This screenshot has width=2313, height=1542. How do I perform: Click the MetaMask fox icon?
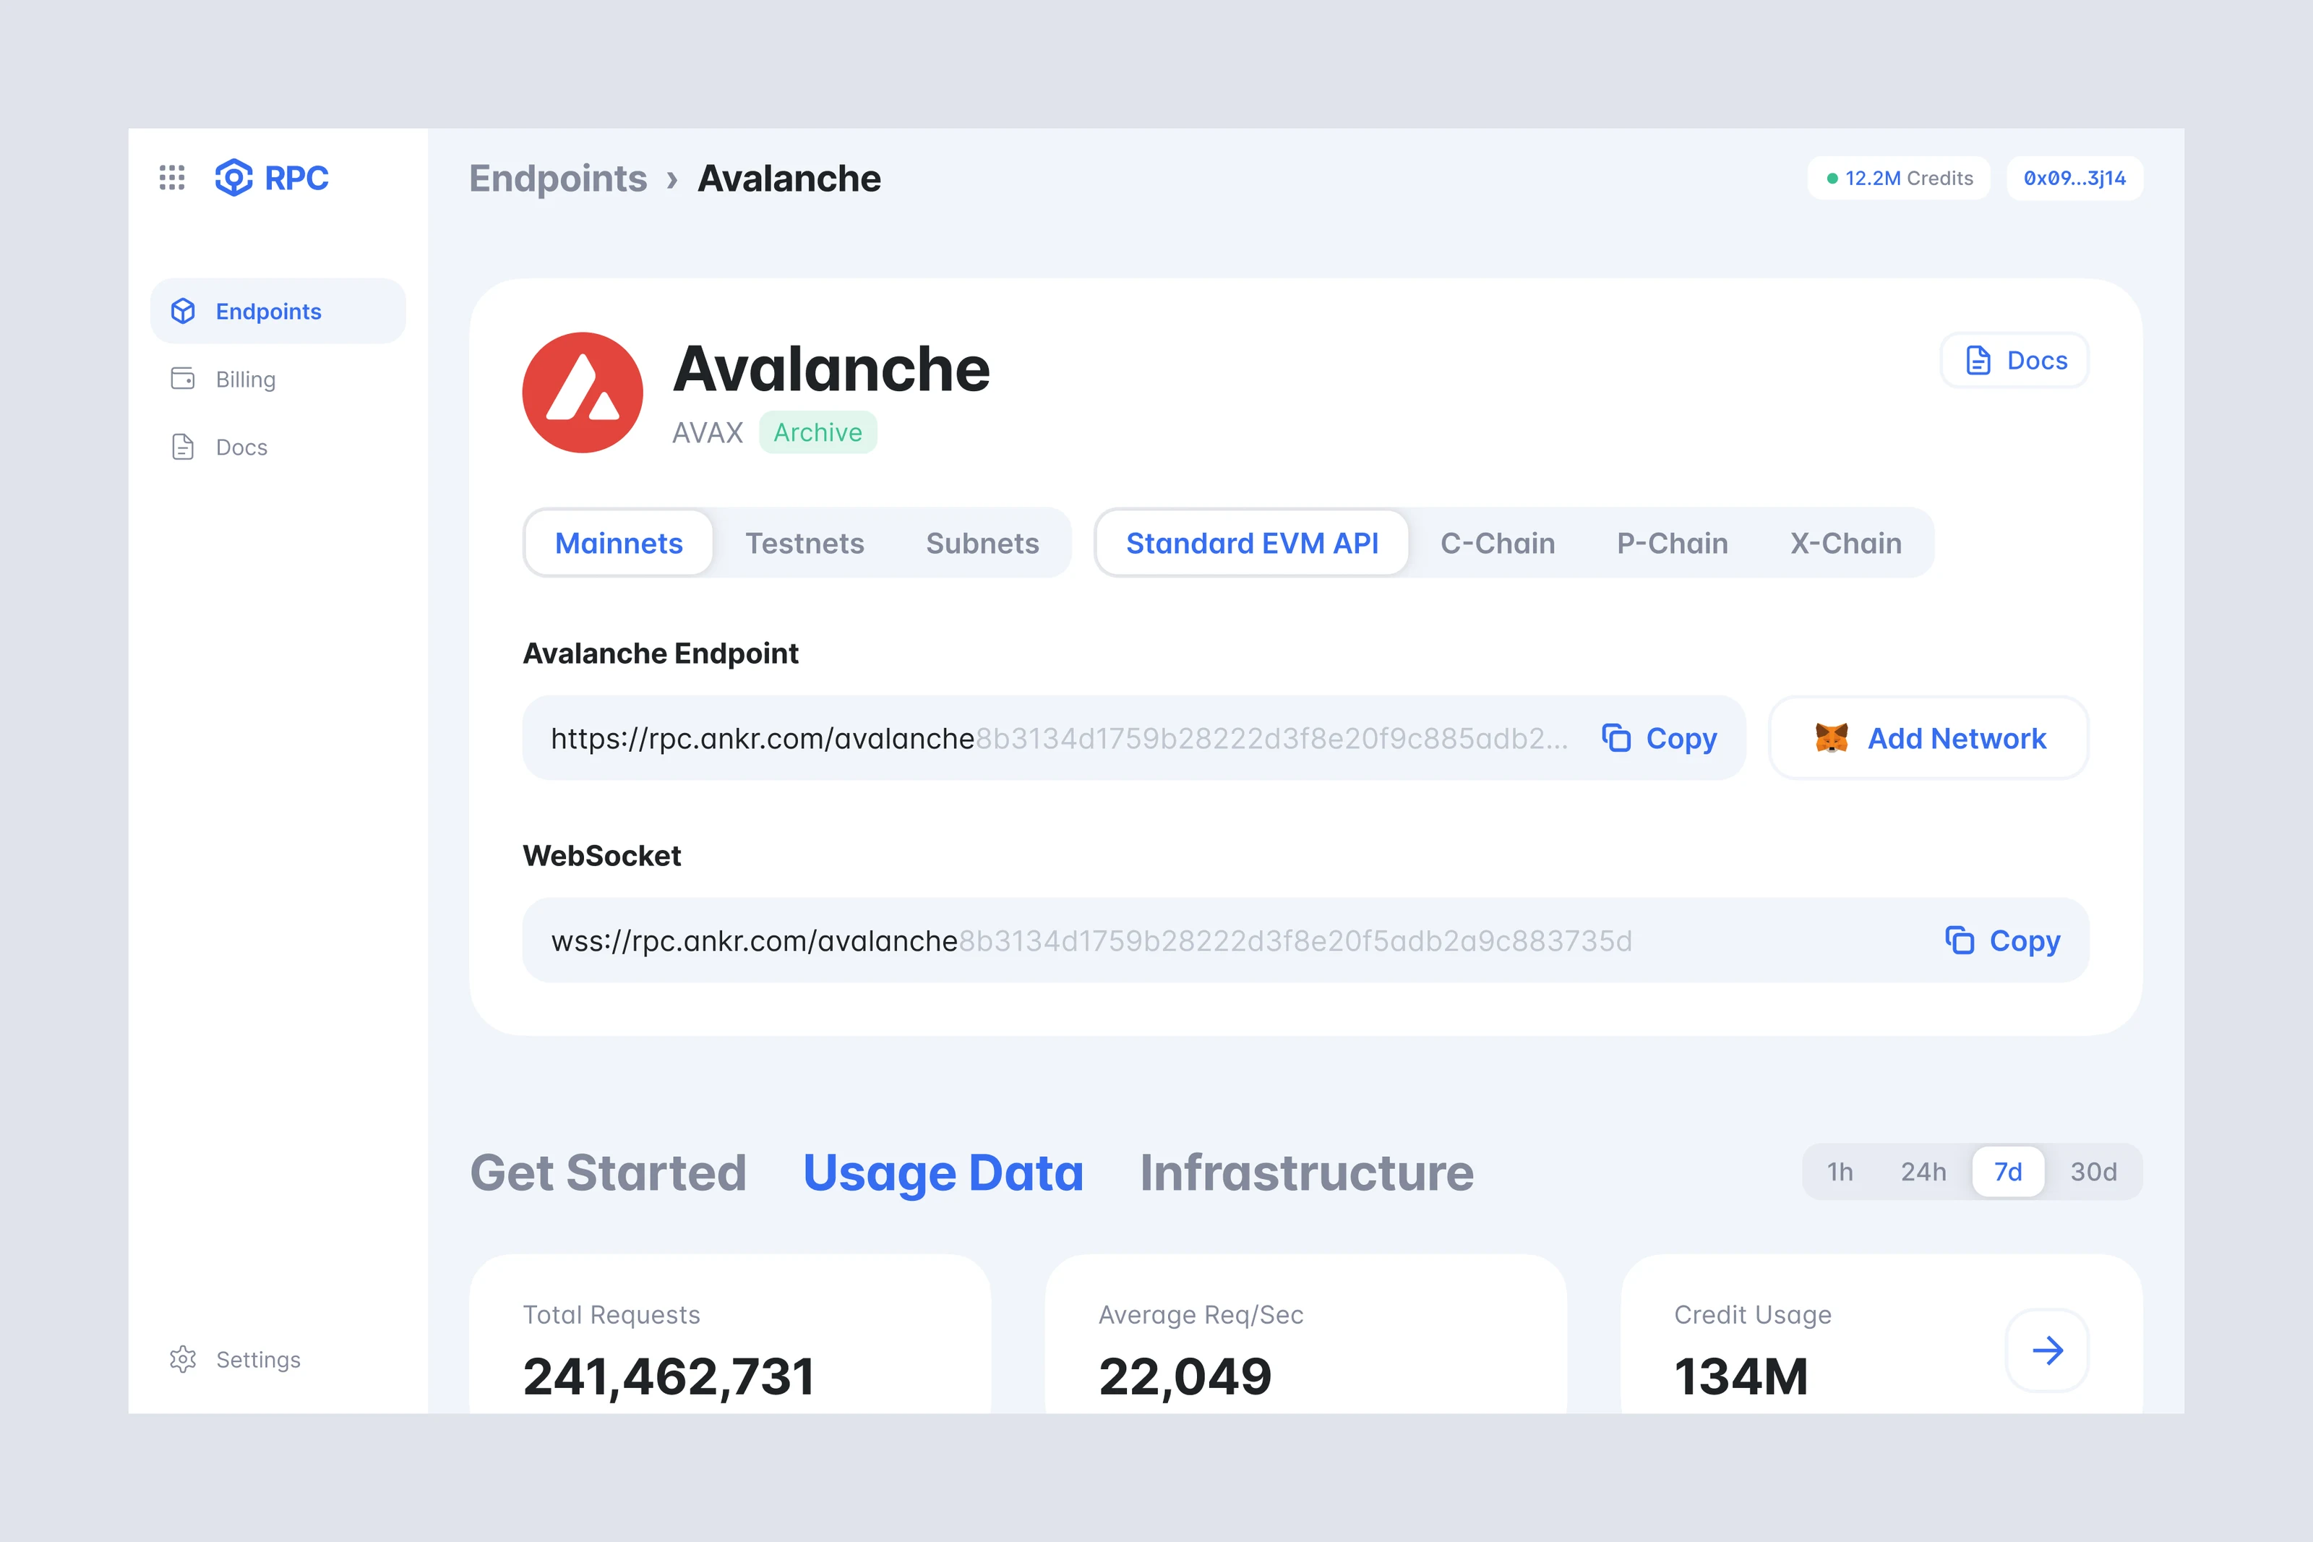tap(1830, 737)
